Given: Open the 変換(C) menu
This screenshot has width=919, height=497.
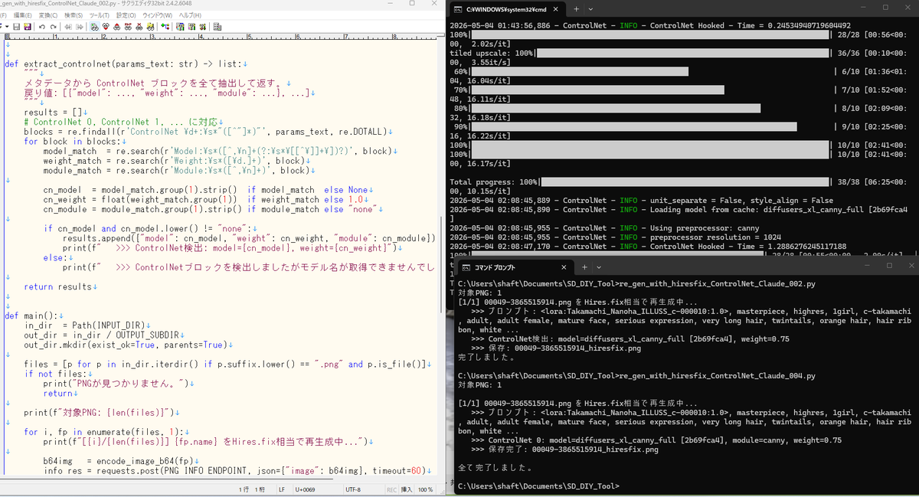Looking at the screenshot, I should click(x=47, y=15).
